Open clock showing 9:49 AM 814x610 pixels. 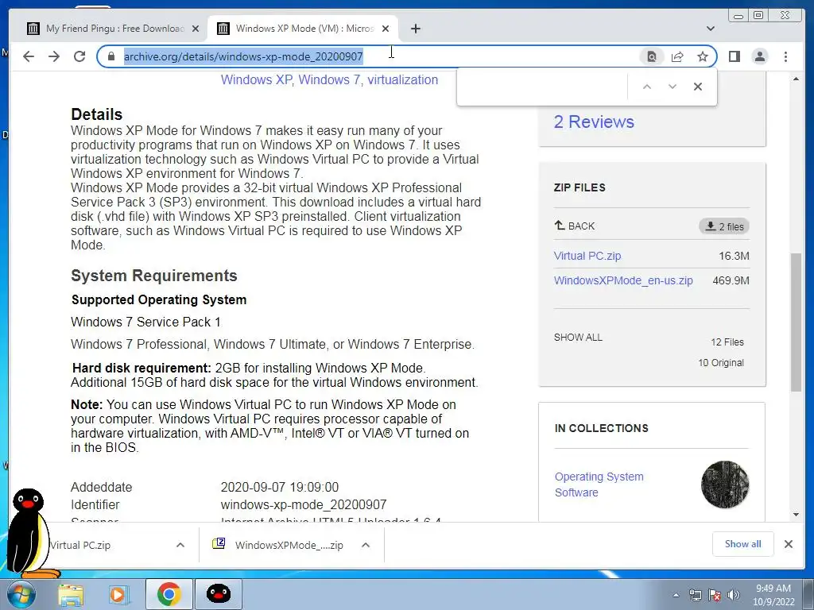click(773, 595)
